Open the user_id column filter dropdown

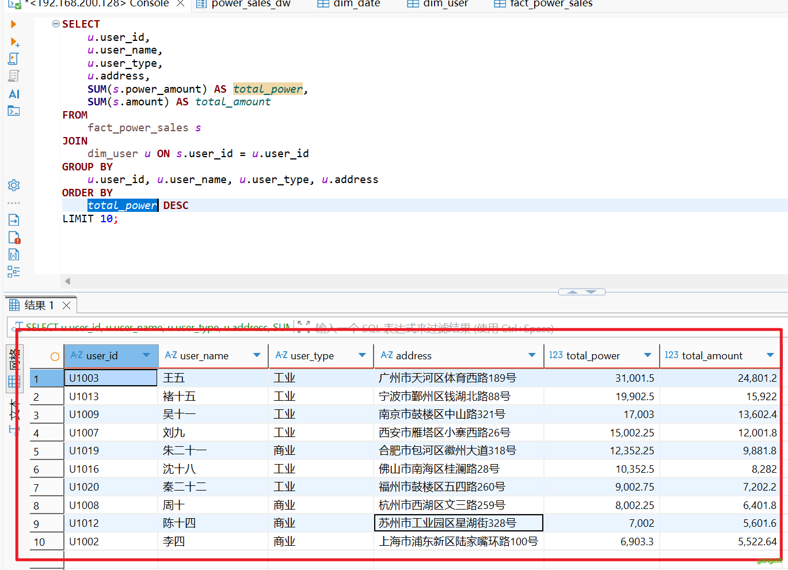click(x=146, y=355)
